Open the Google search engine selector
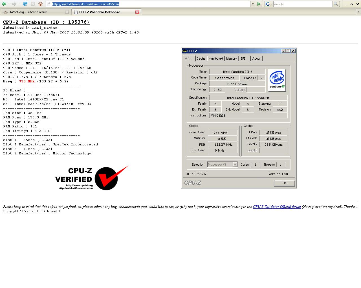 pyautogui.click(x=269, y=4)
